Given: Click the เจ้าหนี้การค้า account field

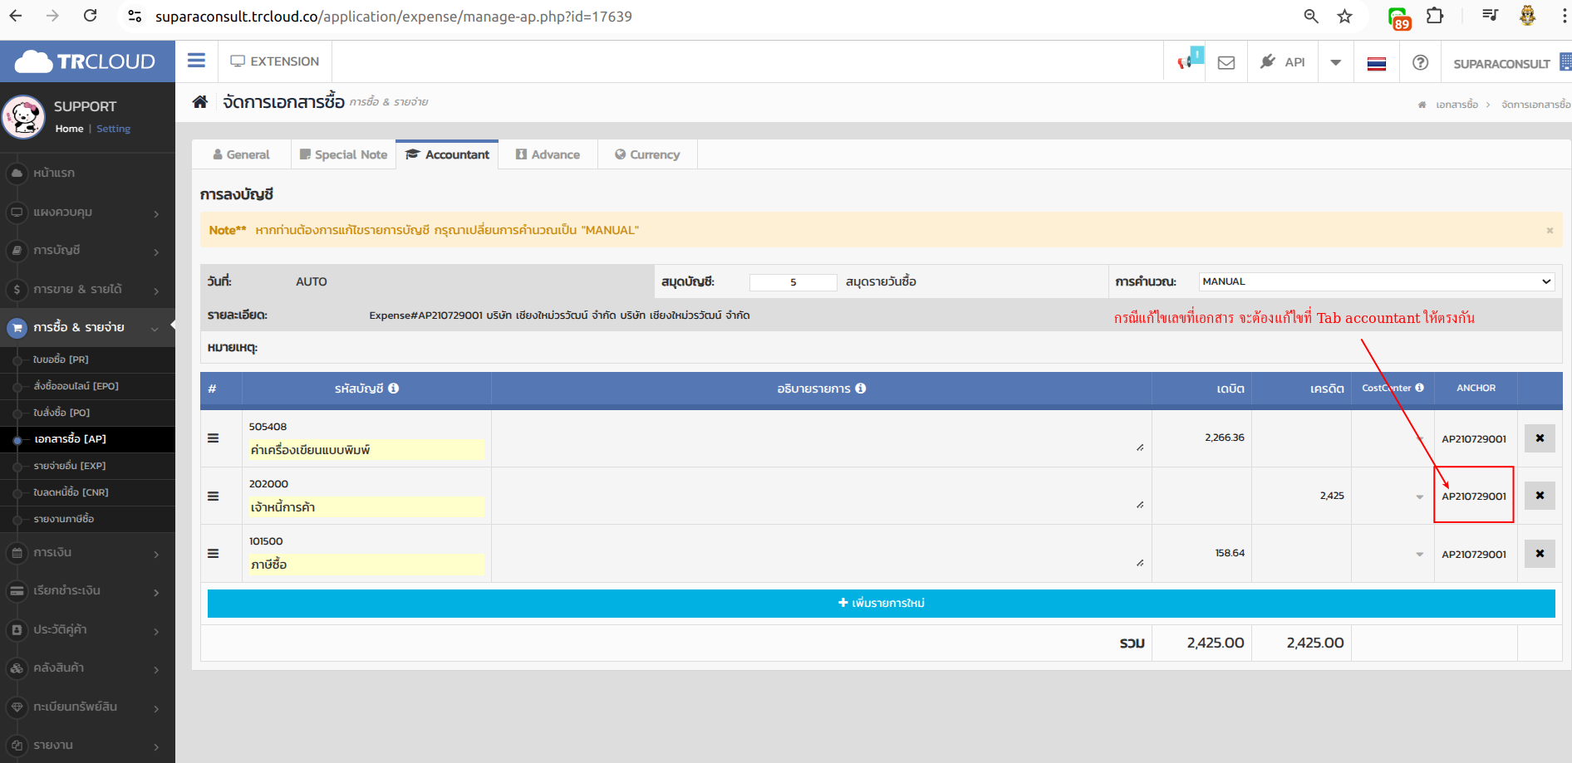Looking at the screenshot, I should click(x=366, y=507).
